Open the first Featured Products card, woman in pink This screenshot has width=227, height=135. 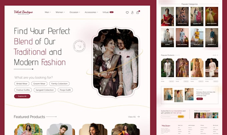[x=28, y=129]
